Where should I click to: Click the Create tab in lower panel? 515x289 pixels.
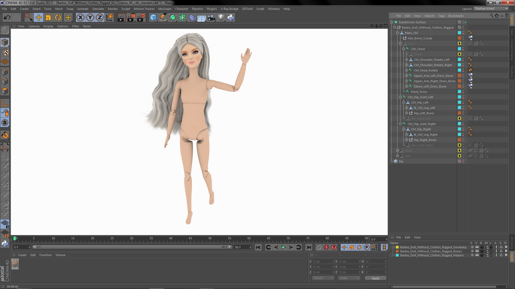(x=22, y=255)
